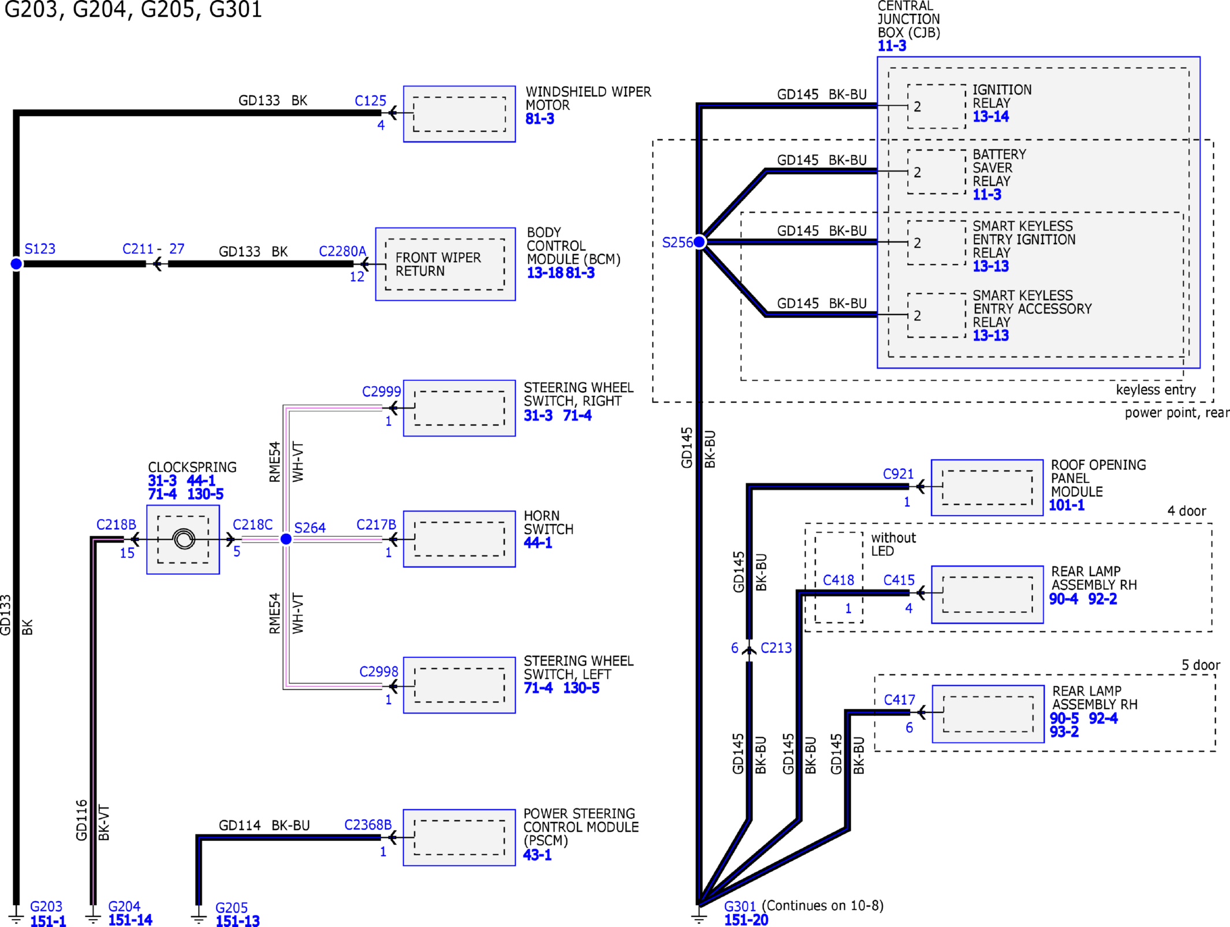1230x927 pixels.
Task: Click the 101-1 Roof Opening Panel link
Action: [x=1066, y=505]
